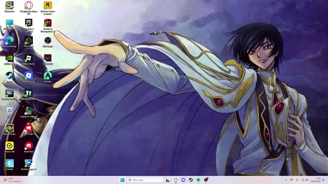Select the Dead by Daylight desktop icon

(x=9, y=95)
